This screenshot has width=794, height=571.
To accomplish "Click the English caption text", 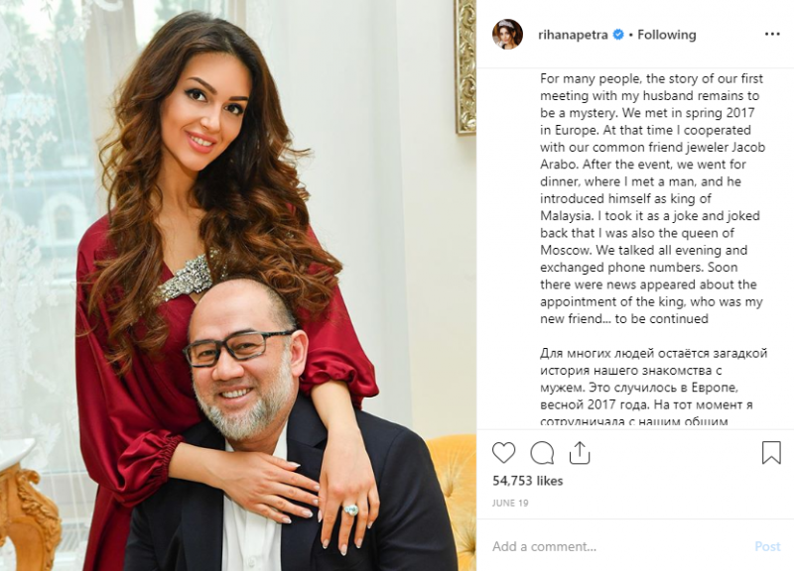I will (x=652, y=199).
